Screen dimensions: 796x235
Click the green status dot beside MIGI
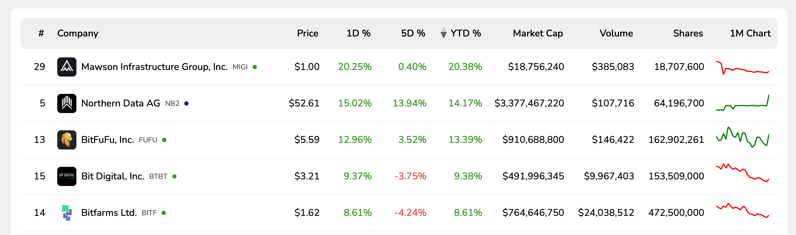coord(255,67)
